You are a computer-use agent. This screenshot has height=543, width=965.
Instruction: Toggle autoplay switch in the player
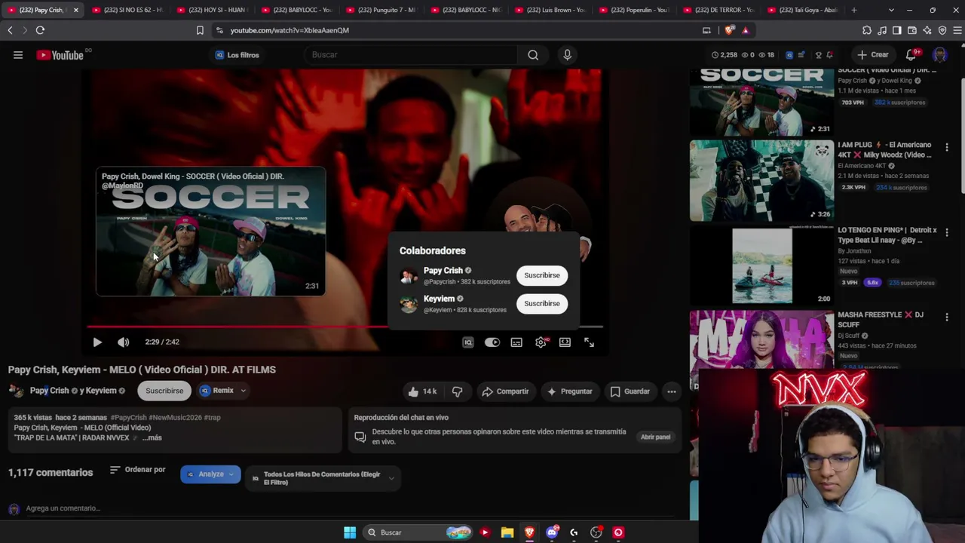pos(492,342)
